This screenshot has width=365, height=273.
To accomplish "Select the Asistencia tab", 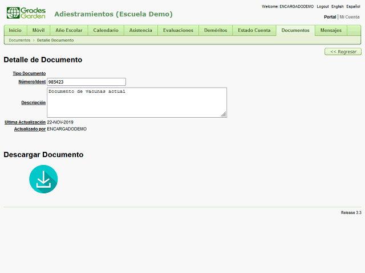I will (x=140, y=30).
